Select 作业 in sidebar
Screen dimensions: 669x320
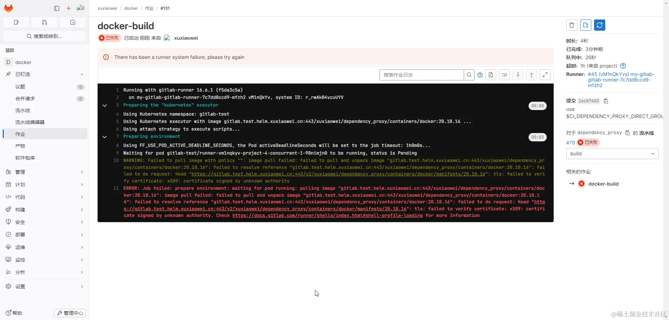tap(45, 134)
